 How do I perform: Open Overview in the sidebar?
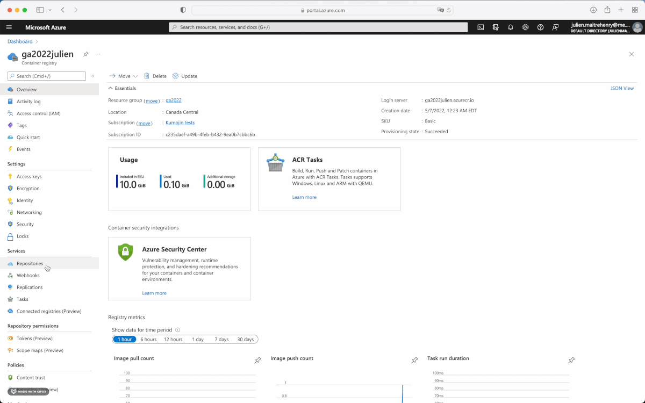coord(49,90)
